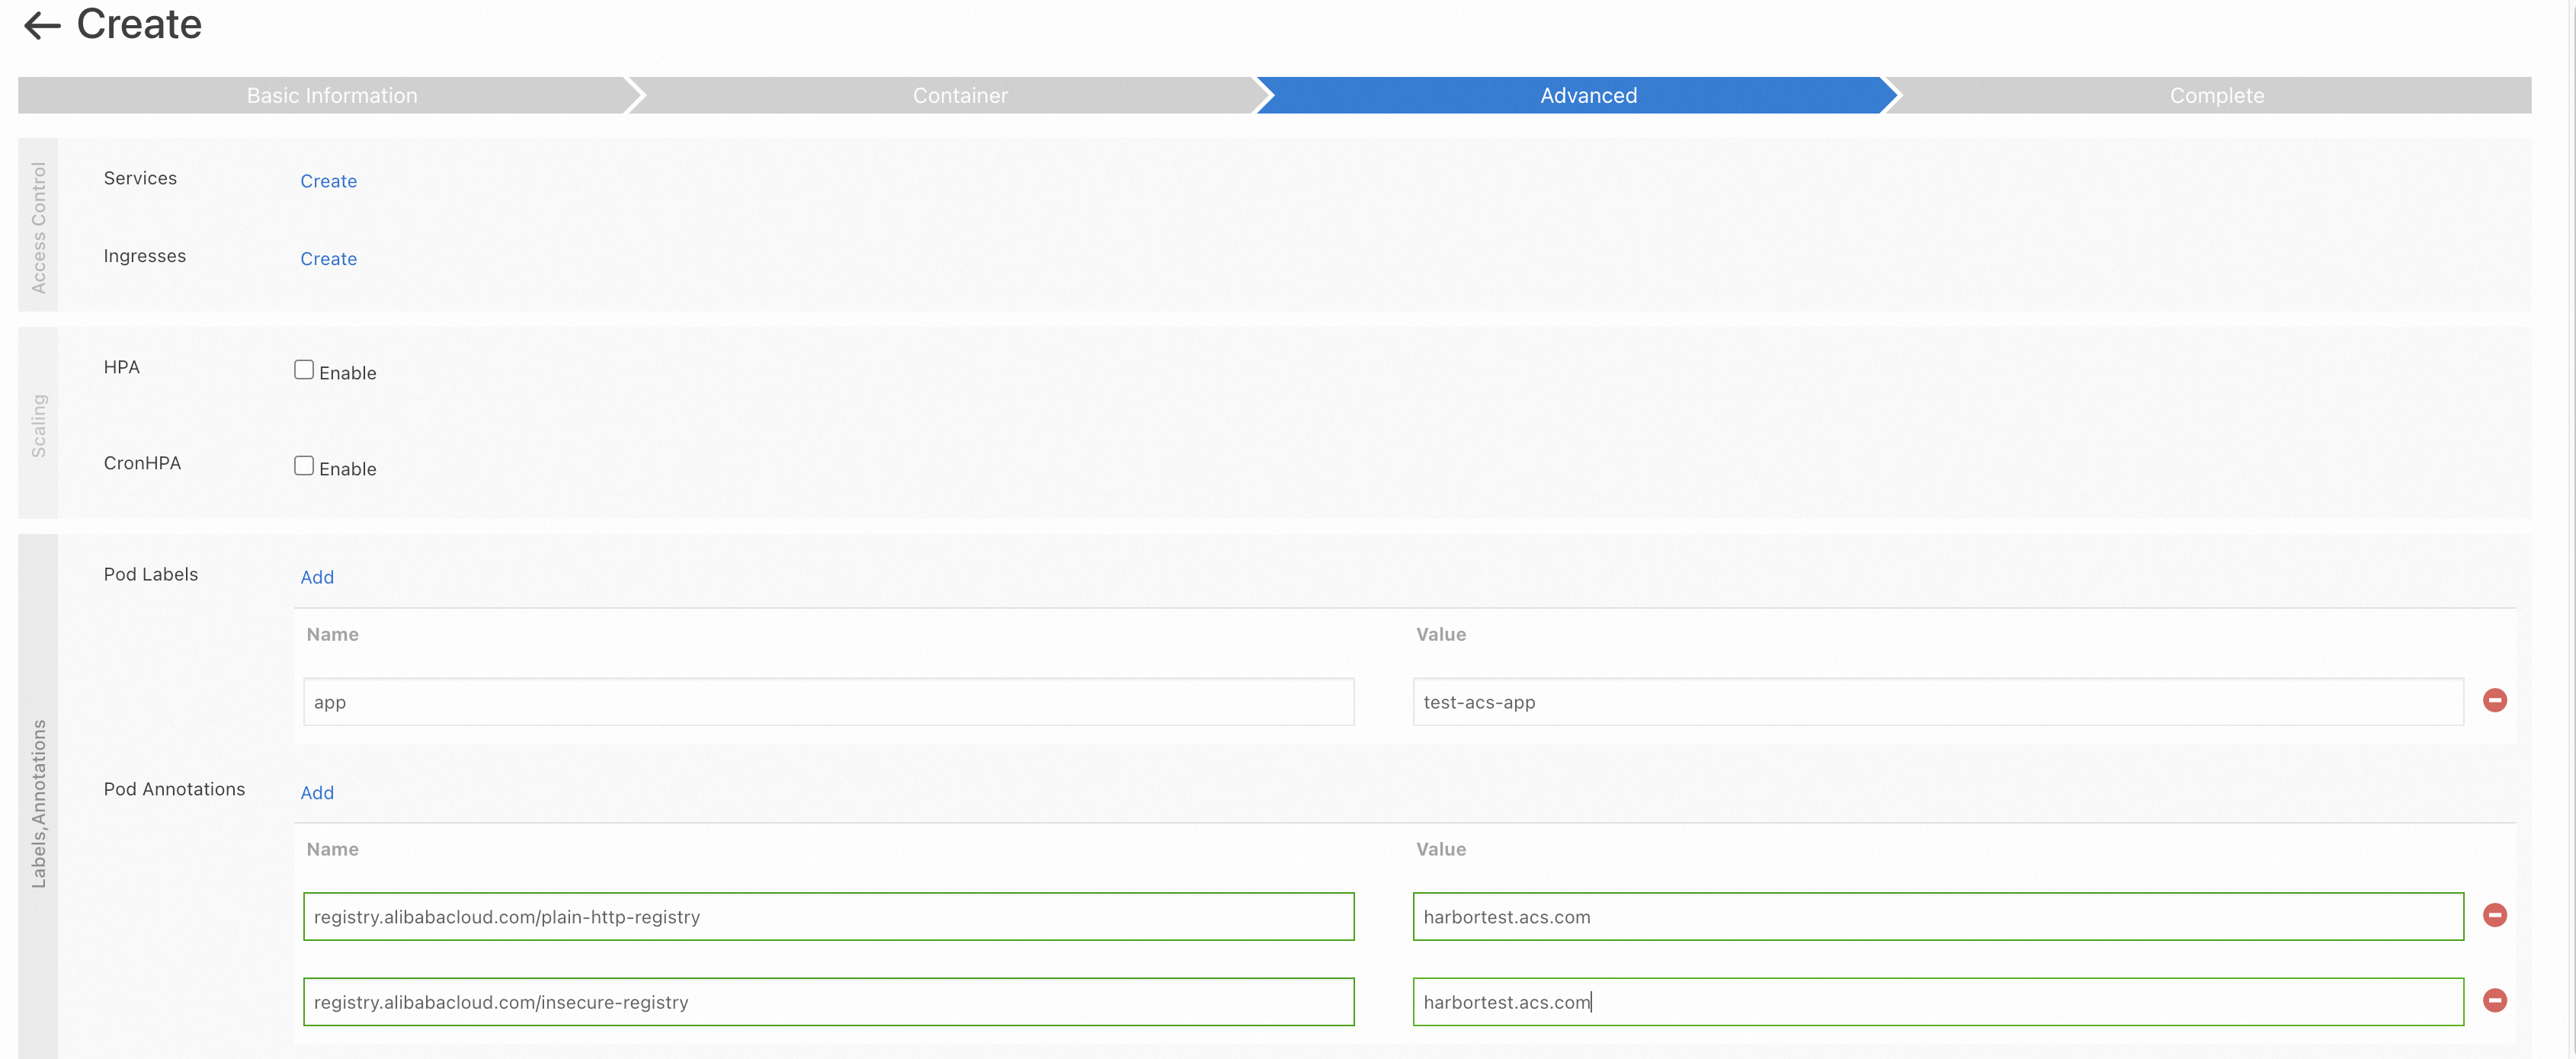Viewport: 2576px width, 1059px height.
Task: Click the plain-http-registry annotation name field
Action: click(x=828, y=917)
